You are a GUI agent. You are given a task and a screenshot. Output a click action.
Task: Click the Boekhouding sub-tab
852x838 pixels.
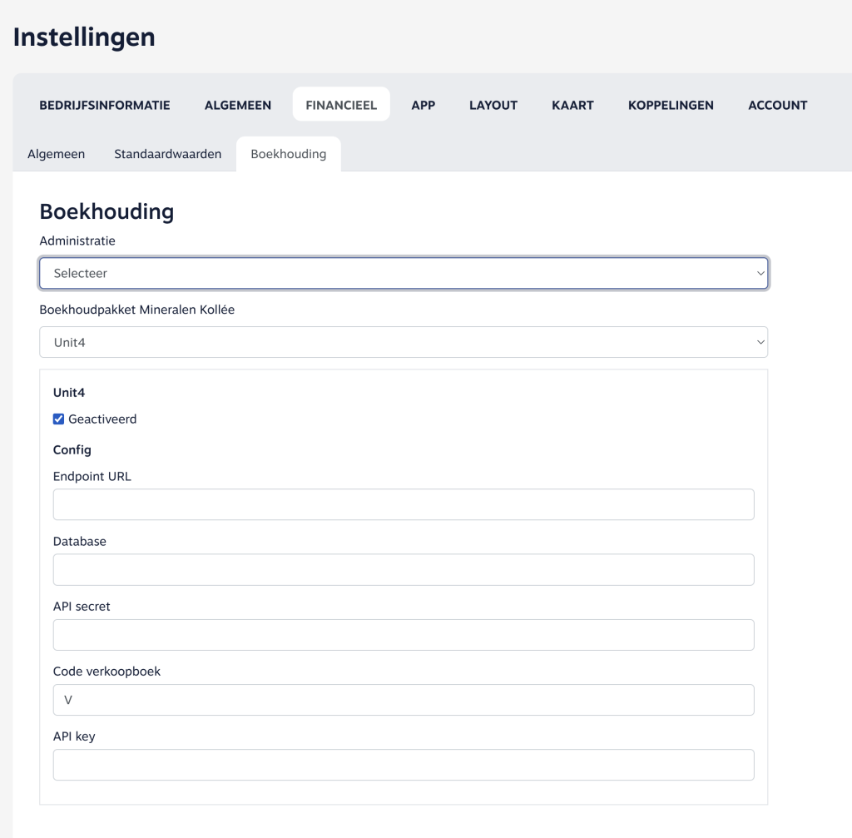click(289, 154)
